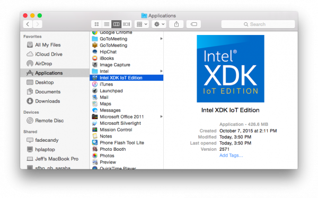The height and width of the screenshot is (198, 318).
Task: Expand the GoToMeeting folder arrow
Action: pos(161,39)
